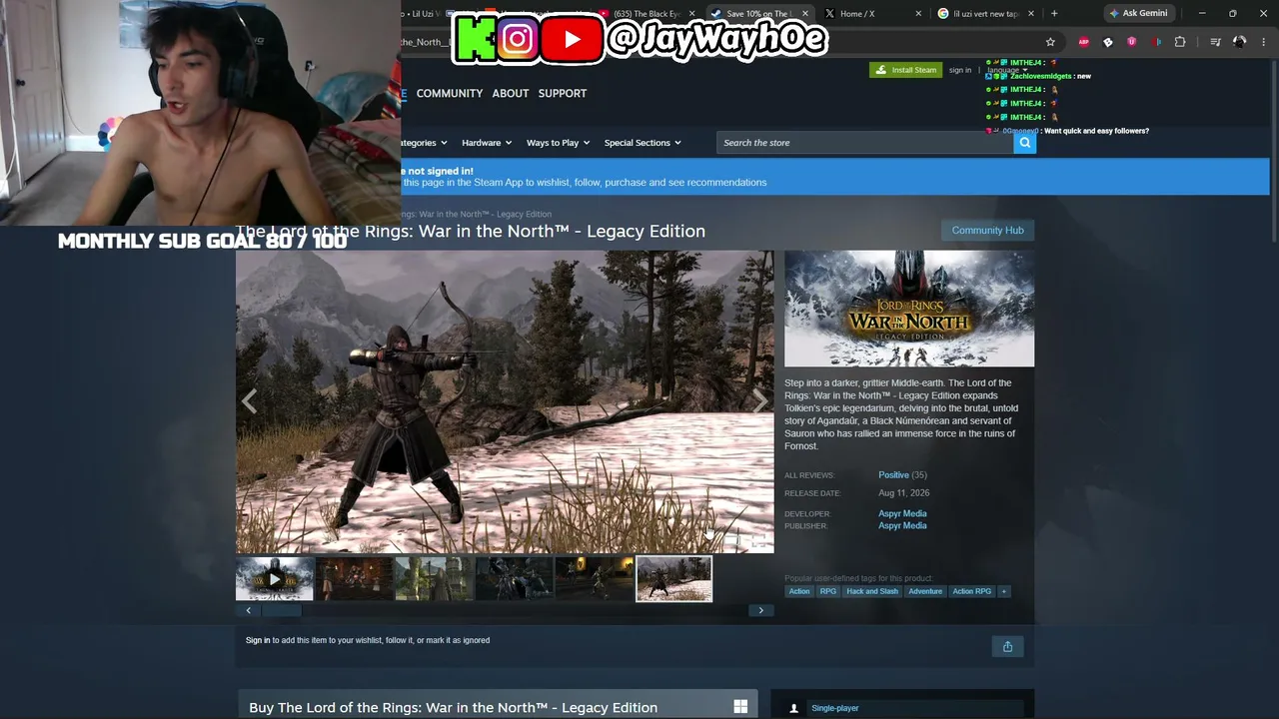The image size is (1279, 719).
Task: Open the Community Hub button
Action: (x=987, y=231)
